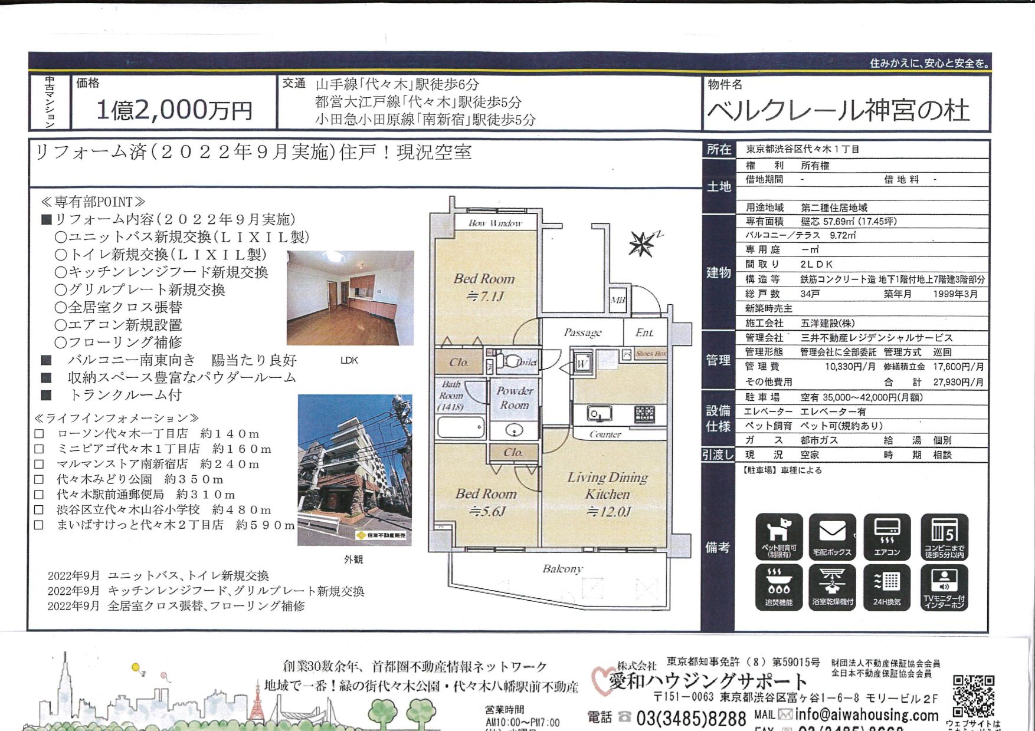The width and height of the screenshot is (1035, 731).
Task: Click the phone number 03(3485)8288
Action: [x=692, y=718]
